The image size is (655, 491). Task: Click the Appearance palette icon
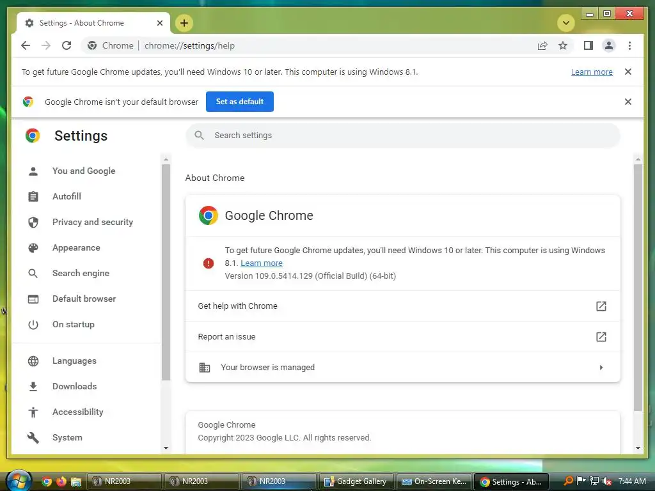33,247
